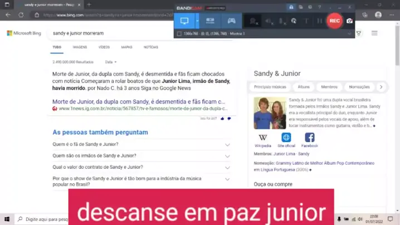Switch to the IMAGENS tab

click(80, 47)
